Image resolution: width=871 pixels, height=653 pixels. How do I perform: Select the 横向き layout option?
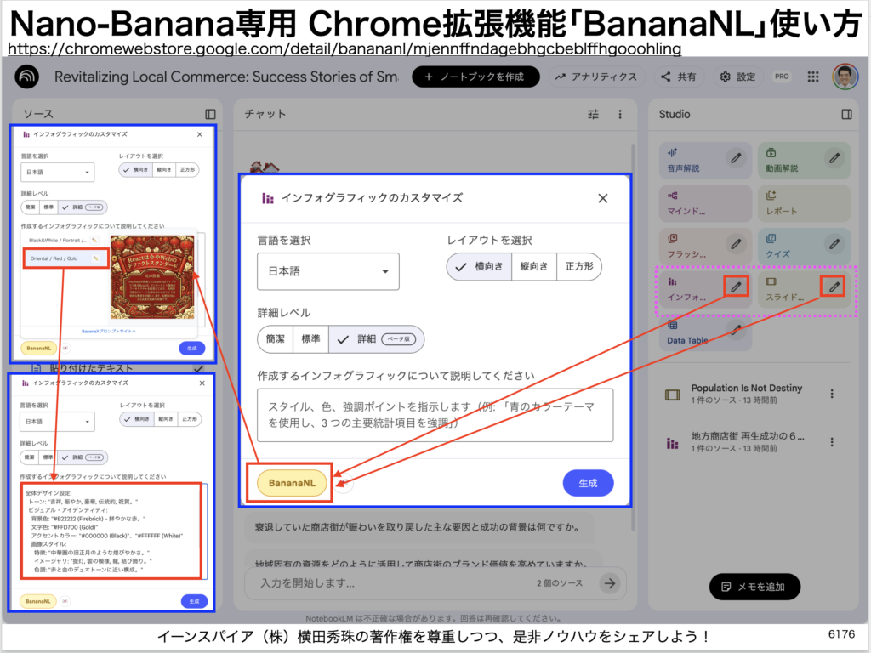479,267
